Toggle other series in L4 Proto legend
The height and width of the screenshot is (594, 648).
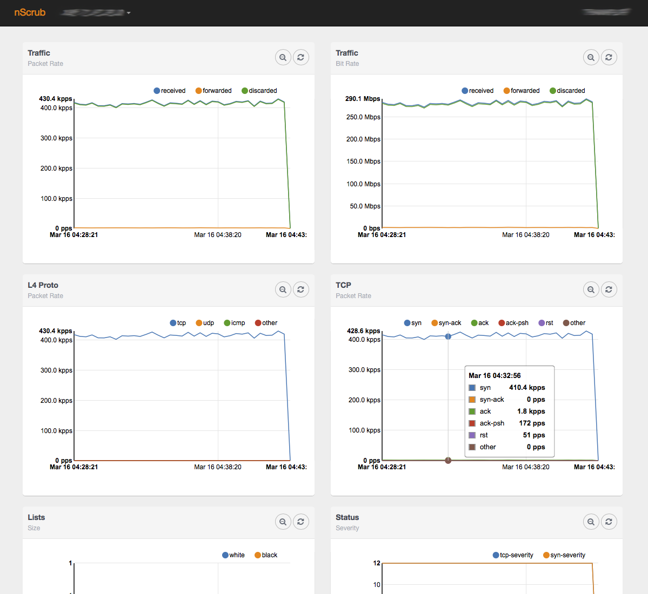pyautogui.click(x=266, y=323)
